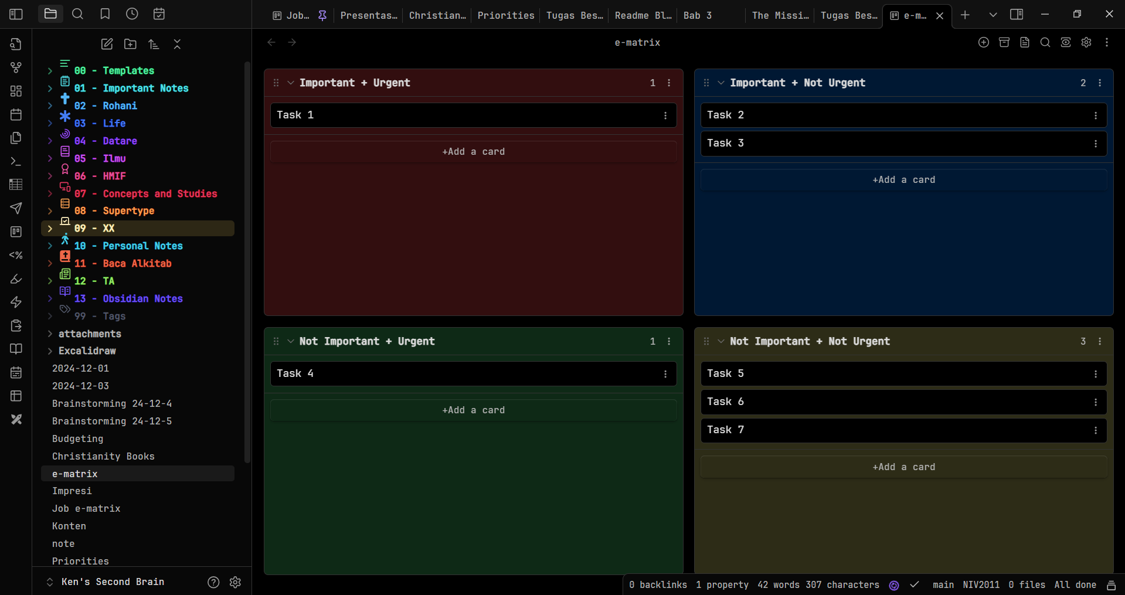Expand the 07 - Concepts and Studies folder
This screenshot has width=1125, height=595.
click(50, 193)
